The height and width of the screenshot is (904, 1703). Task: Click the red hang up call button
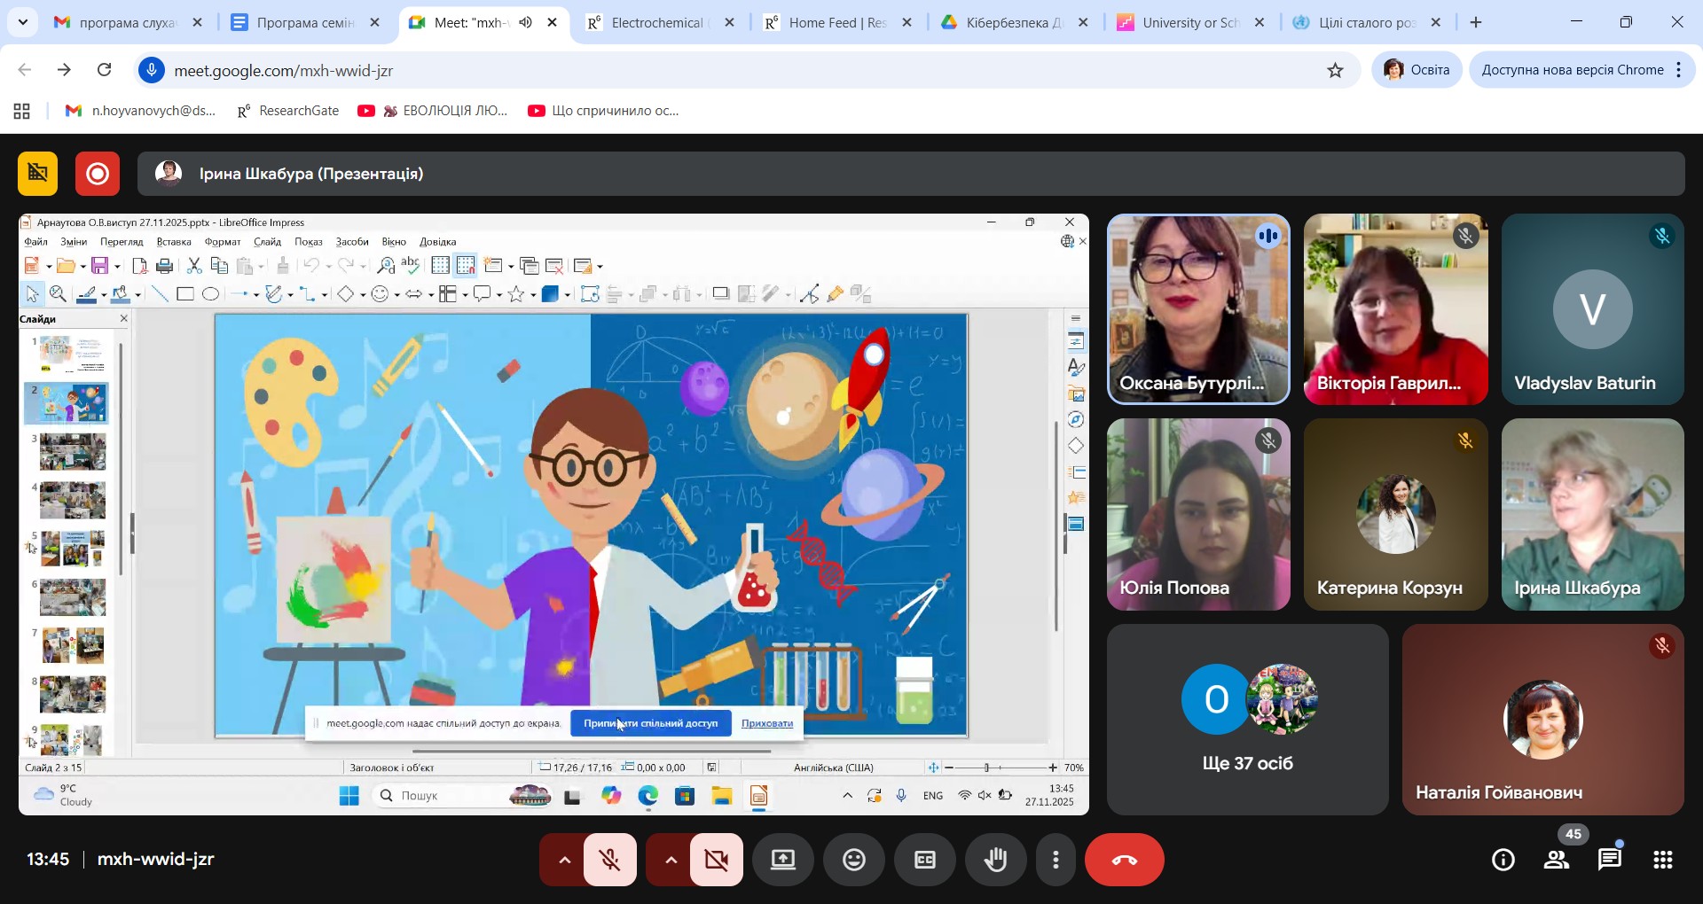tap(1124, 860)
